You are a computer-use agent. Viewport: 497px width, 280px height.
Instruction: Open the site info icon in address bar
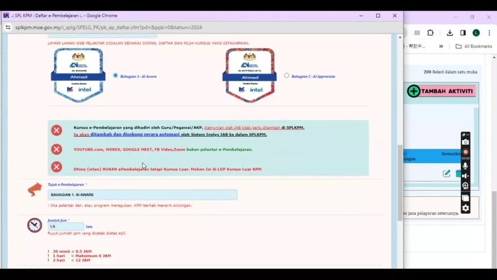[8, 27]
